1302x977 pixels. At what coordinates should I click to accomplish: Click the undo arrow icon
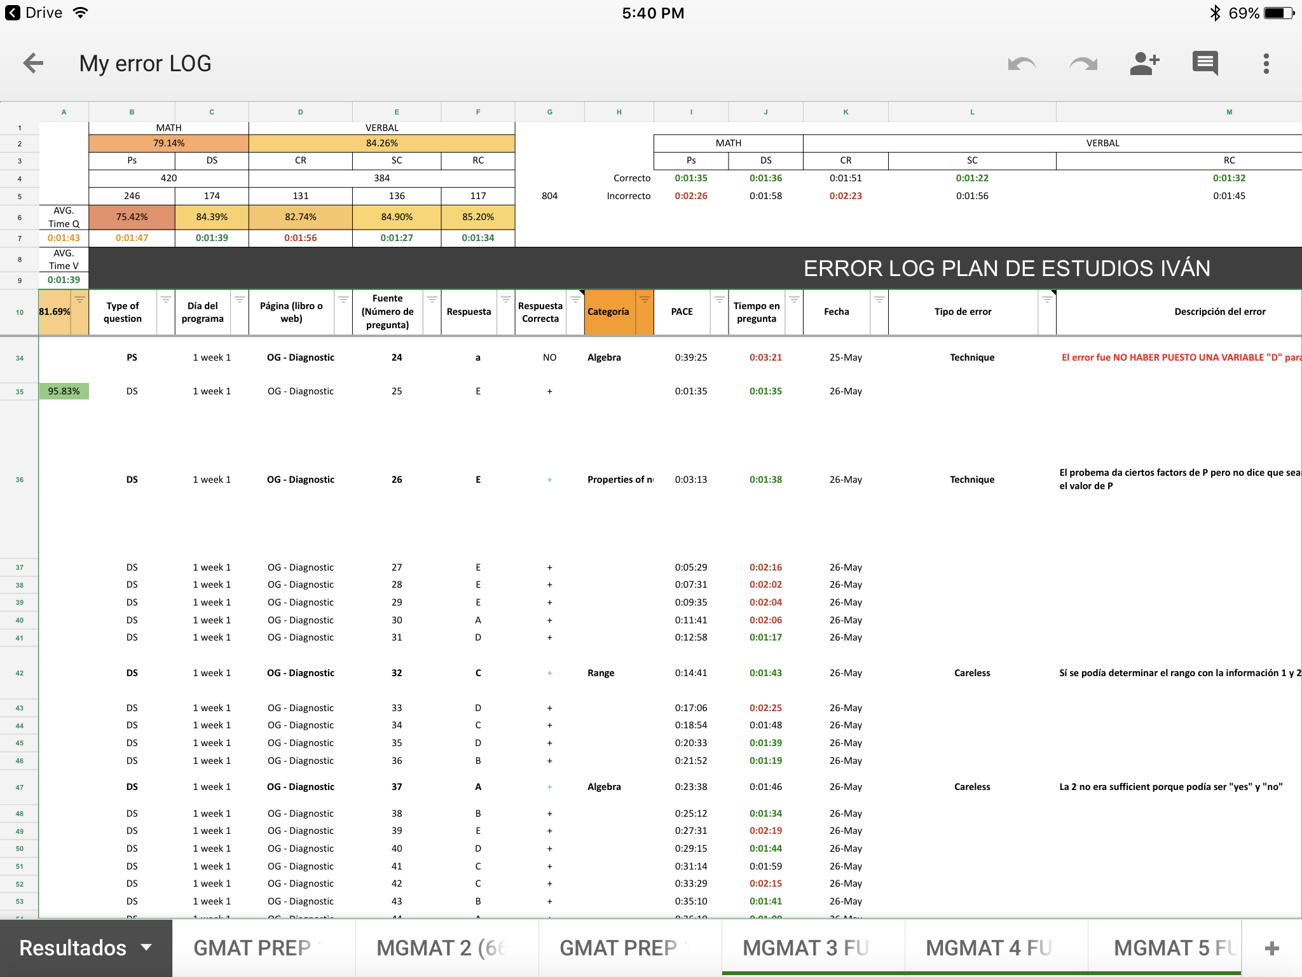pos(1022,64)
